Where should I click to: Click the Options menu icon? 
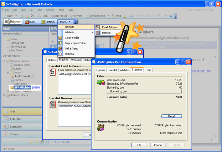pos(60,54)
